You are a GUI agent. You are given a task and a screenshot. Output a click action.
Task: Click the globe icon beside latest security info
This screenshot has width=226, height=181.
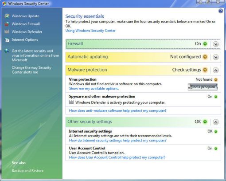7,51
